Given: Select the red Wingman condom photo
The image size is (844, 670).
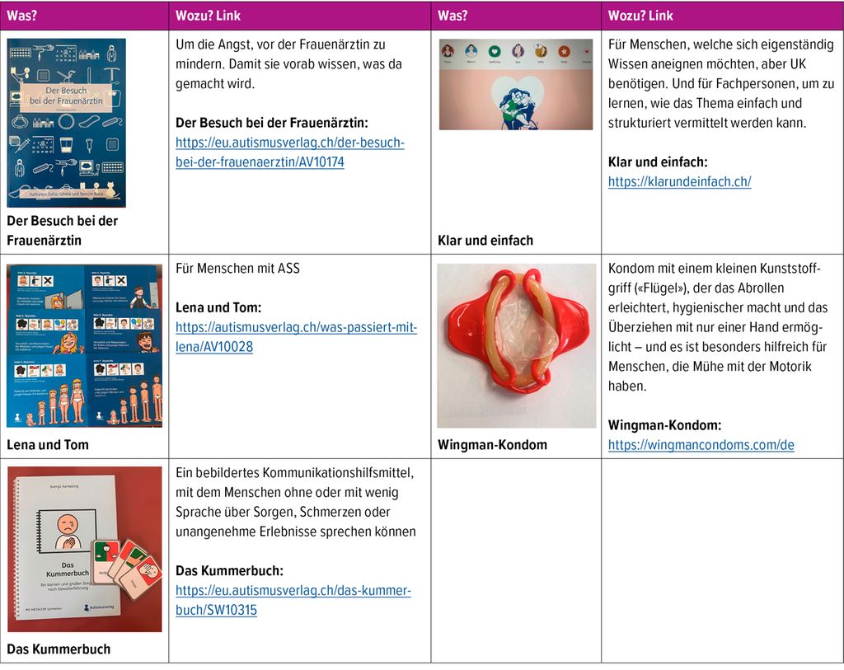Looking at the screenshot, I should [516, 345].
